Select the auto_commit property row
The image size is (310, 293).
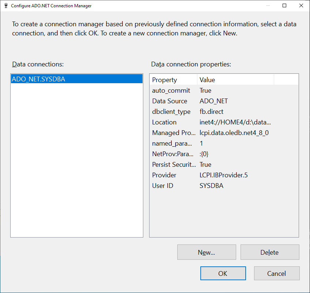click(224, 90)
